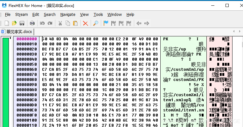Screen dimensions: 243x127
Task: Click the tem1.xmlup% text in the ANSI pane
Action: point(177,100)
